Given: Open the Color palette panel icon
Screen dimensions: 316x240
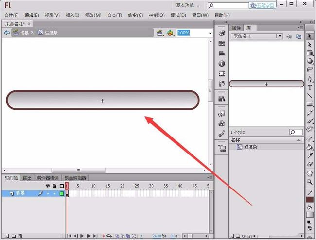Looking at the screenshot, I should [222, 33].
